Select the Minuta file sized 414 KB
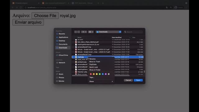 [x=108, y=49]
